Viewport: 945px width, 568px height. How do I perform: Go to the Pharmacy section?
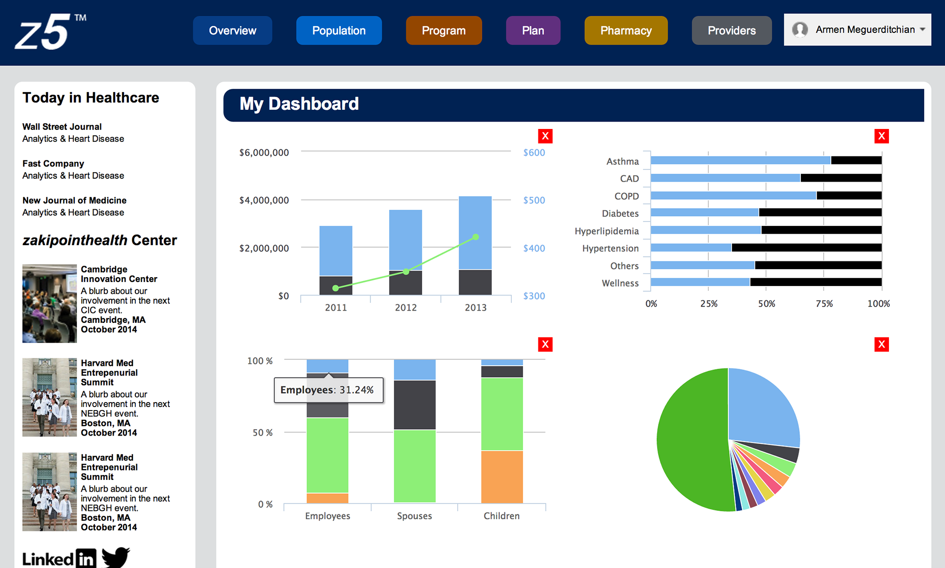[626, 31]
